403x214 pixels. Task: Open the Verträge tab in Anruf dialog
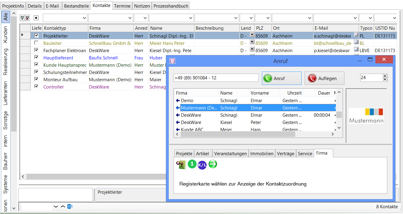click(286, 153)
